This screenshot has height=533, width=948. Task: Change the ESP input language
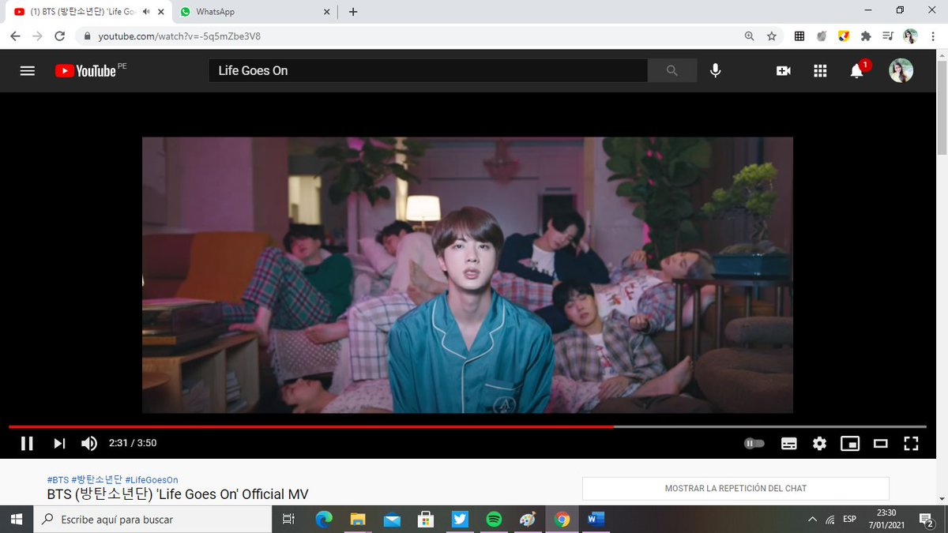pos(849,519)
